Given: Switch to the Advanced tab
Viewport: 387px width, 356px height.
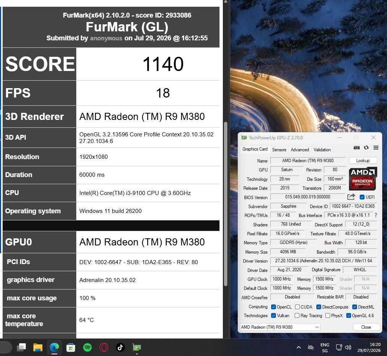Looking at the screenshot, I should click(300, 150).
